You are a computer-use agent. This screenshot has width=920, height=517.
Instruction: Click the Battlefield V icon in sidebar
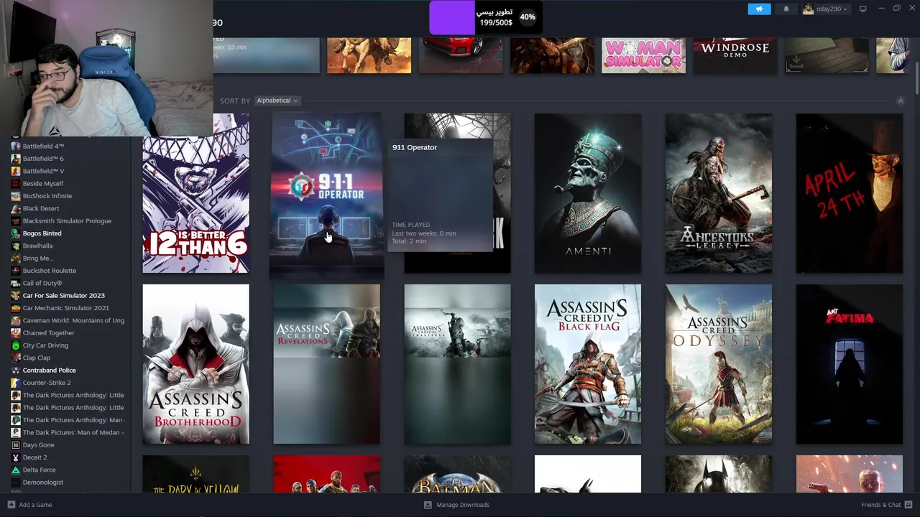coord(16,171)
